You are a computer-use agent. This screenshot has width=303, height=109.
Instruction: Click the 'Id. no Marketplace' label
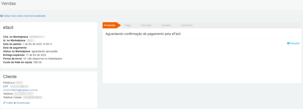click(14, 40)
